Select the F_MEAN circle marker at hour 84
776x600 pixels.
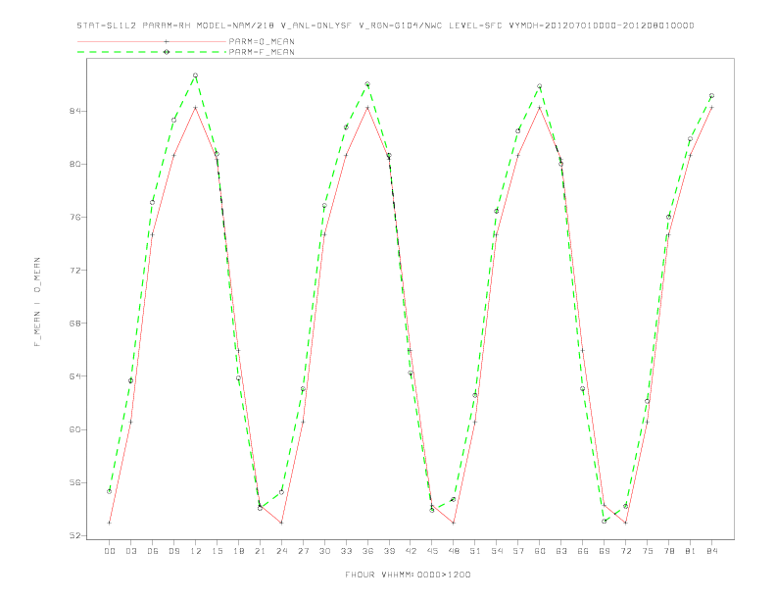tap(711, 95)
